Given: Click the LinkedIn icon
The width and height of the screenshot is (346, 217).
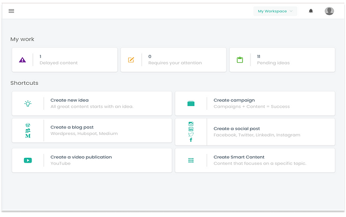Looking at the screenshot, I should pyautogui.click(x=191, y=129).
